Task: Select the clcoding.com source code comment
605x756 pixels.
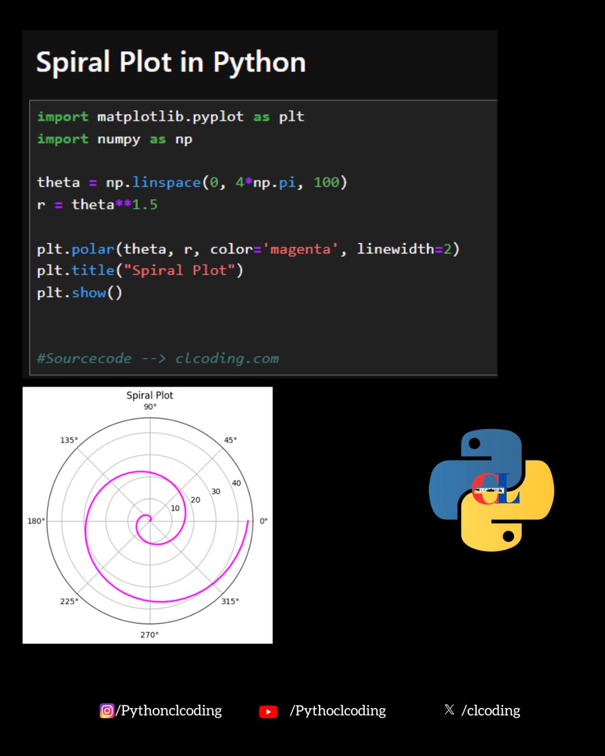Action: [x=157, y=358]
